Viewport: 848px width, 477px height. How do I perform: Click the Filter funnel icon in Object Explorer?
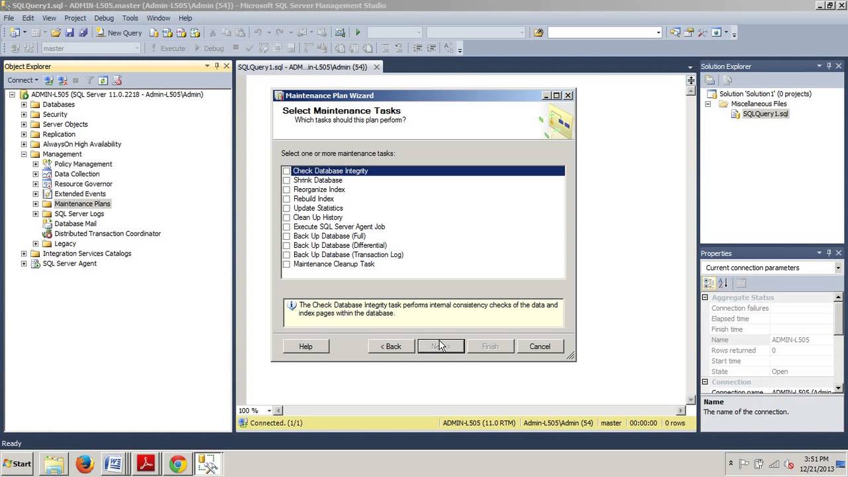pos(89,80)
